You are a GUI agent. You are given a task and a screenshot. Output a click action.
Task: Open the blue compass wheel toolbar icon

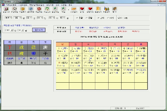click(31, 9)
